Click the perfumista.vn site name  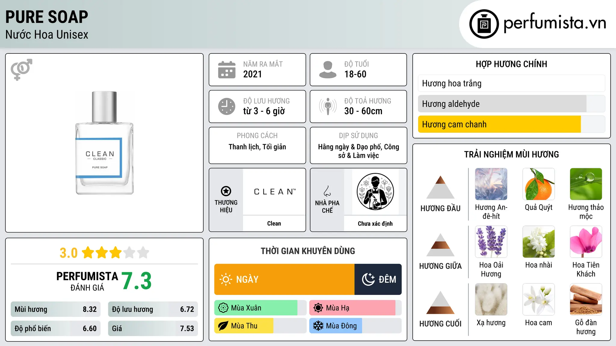click(555, 23)
